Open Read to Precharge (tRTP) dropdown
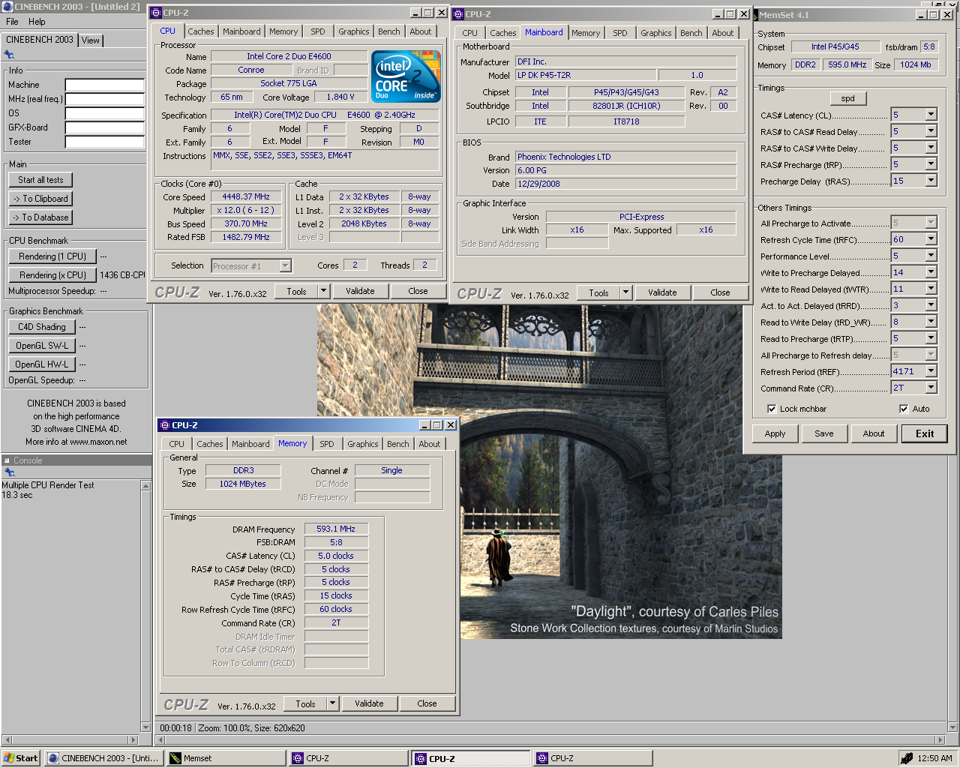 931,338
